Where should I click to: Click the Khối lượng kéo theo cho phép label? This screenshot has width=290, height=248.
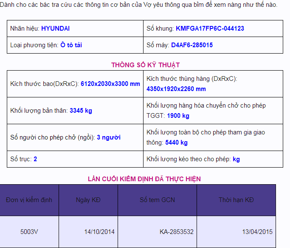(189, 159)
